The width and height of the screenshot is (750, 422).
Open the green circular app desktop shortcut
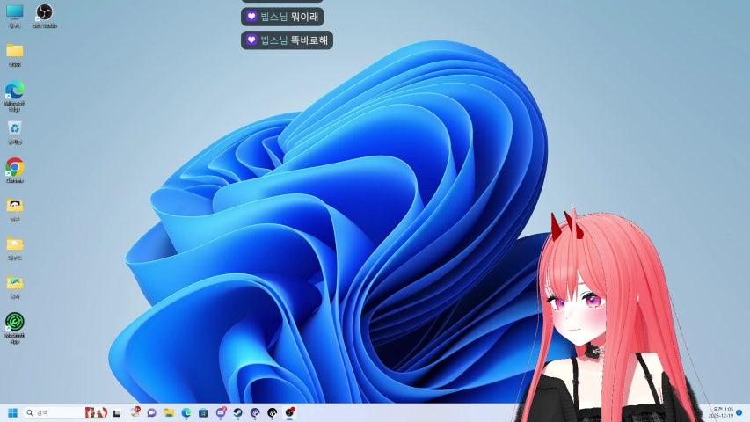pos(15,322)
